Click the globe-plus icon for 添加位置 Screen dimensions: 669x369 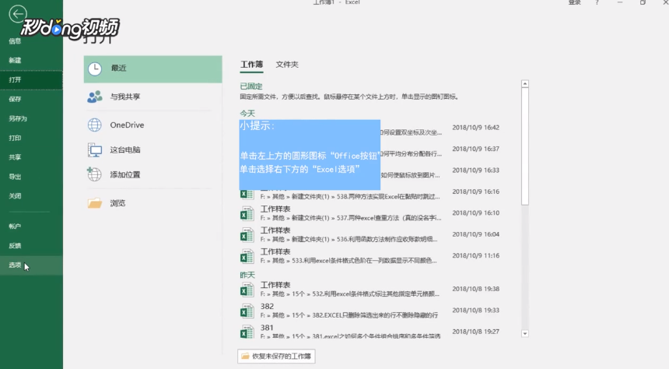(x=94, y=174)
